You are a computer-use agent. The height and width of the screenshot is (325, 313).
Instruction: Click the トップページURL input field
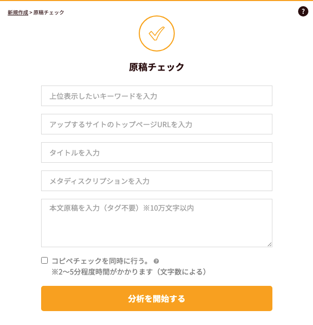[156, 124]
